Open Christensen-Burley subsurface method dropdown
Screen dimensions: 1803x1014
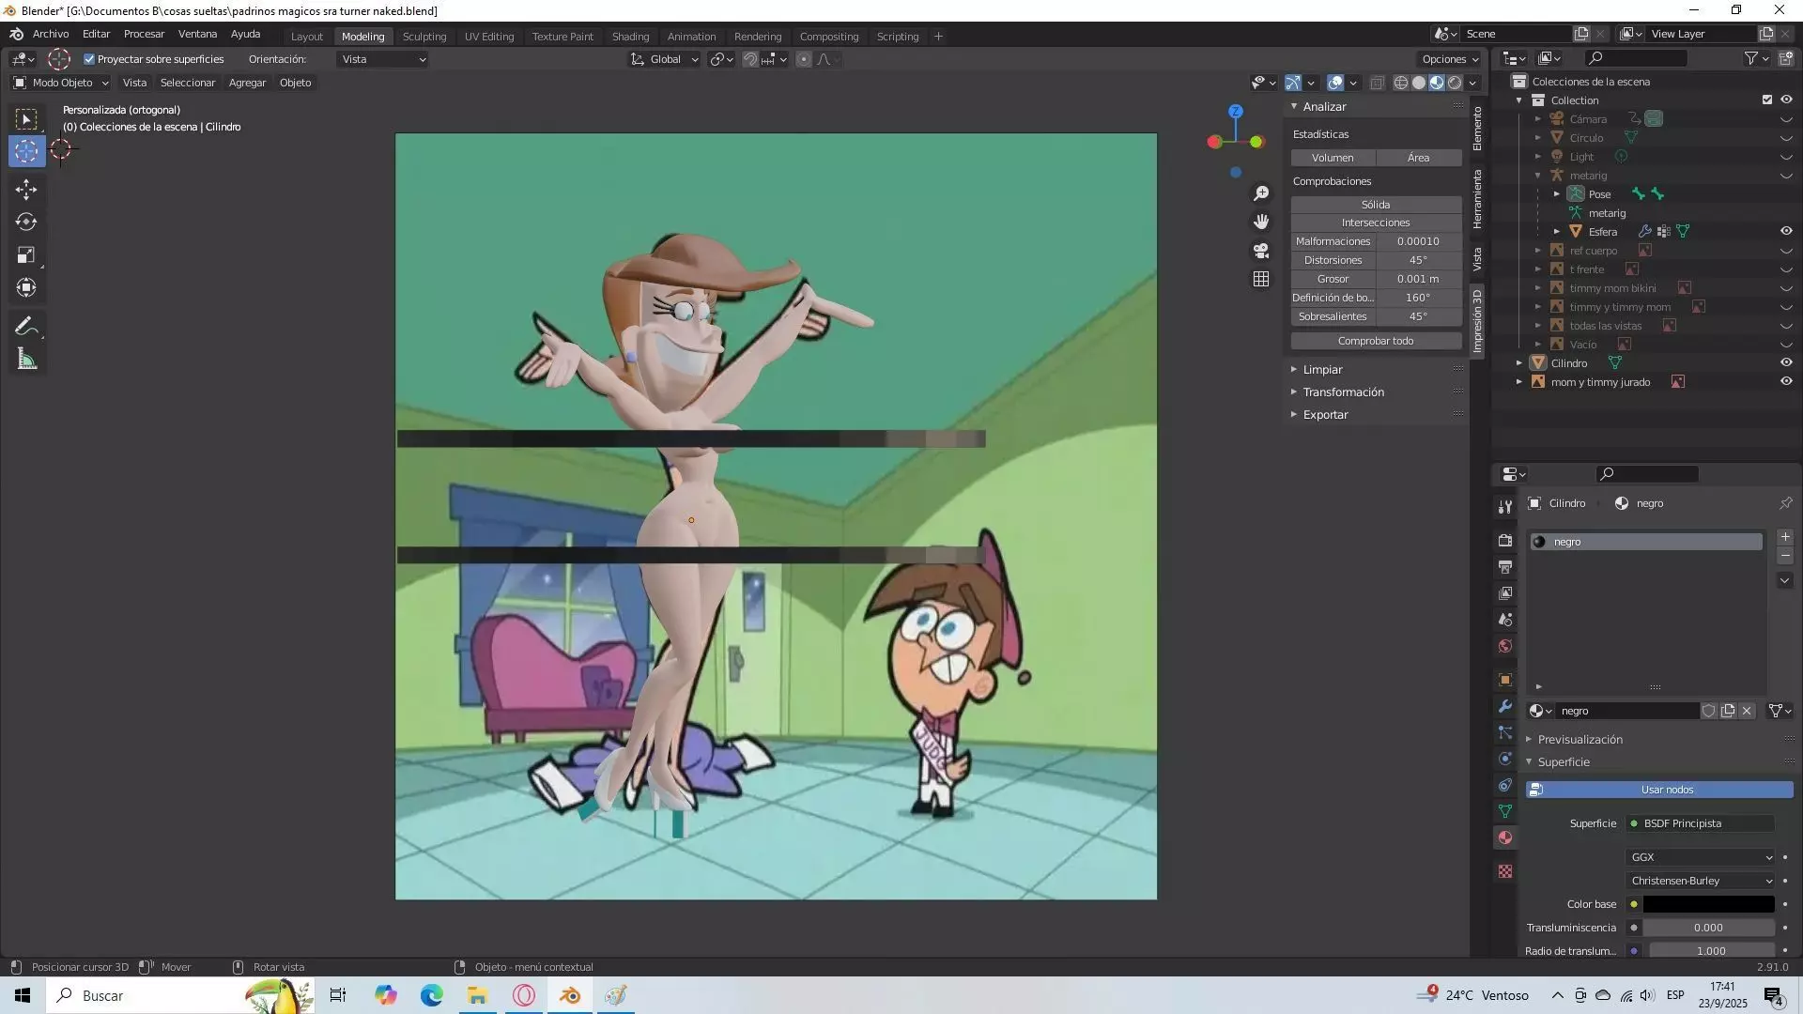[x=1701, y=881]
